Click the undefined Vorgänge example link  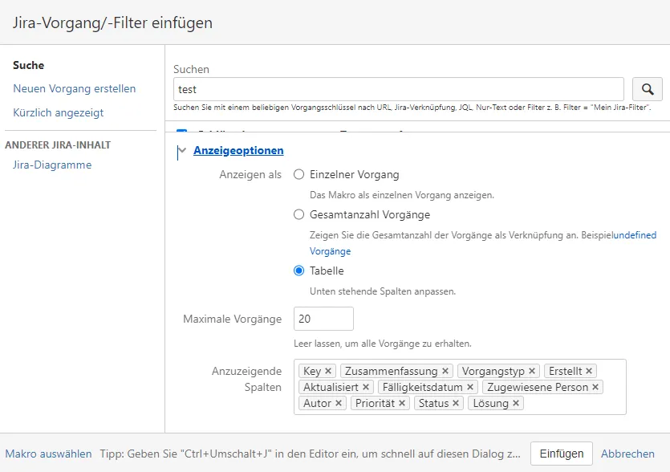pos(635,235)
